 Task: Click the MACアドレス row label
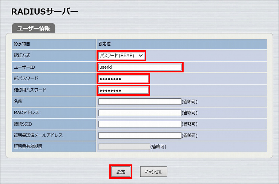pos(26,113)
